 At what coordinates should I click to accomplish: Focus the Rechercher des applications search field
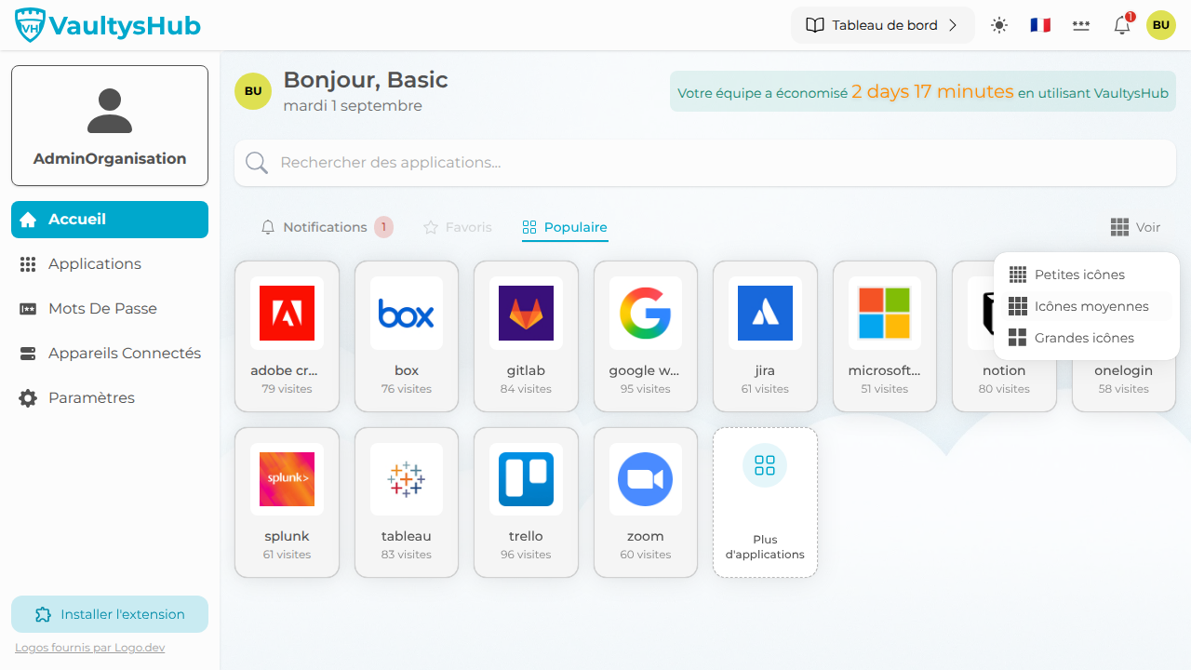tap(705, 163)
